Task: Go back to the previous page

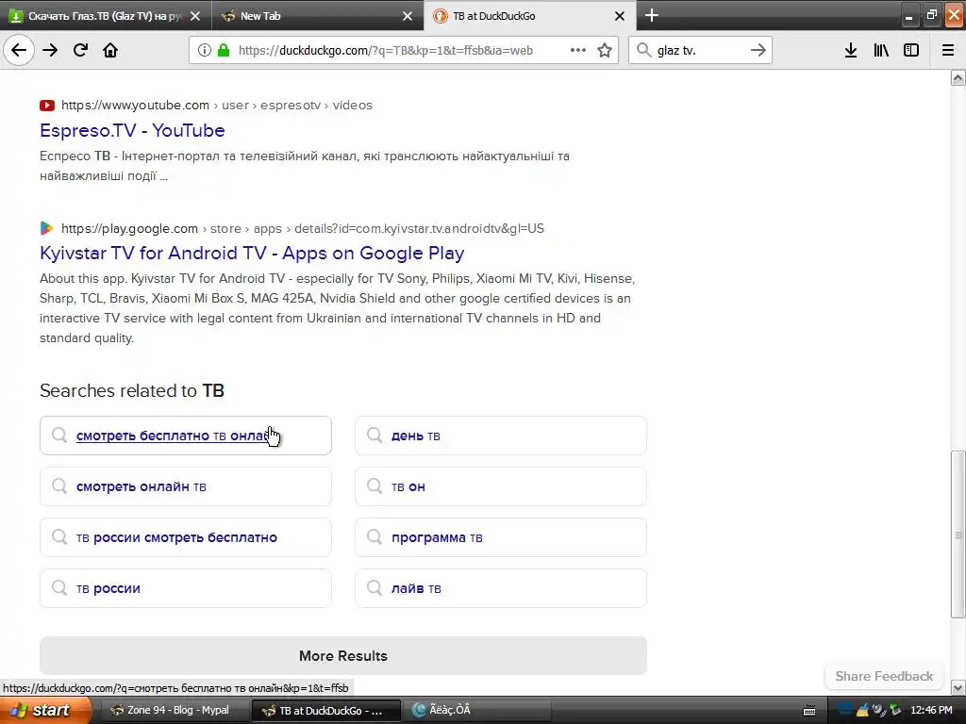Action: click(19, 50)
